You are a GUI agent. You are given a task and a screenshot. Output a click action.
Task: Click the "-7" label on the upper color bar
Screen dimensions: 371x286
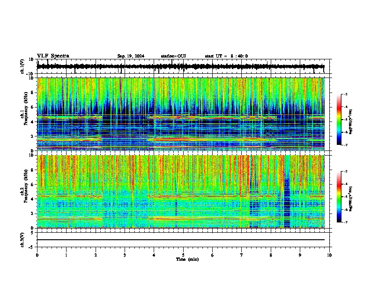(345, 145)
